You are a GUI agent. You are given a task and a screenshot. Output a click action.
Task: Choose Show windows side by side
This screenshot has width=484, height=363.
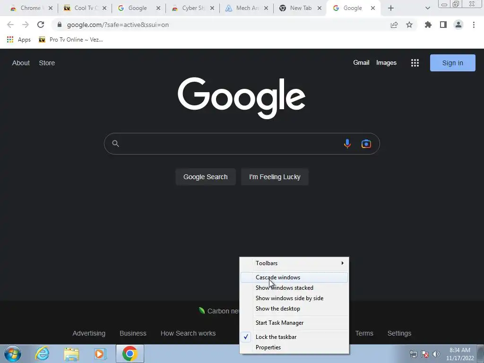[294, 298]
